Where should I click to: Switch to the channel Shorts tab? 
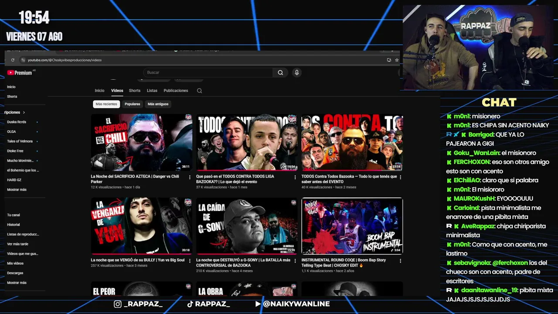(135, 91)
